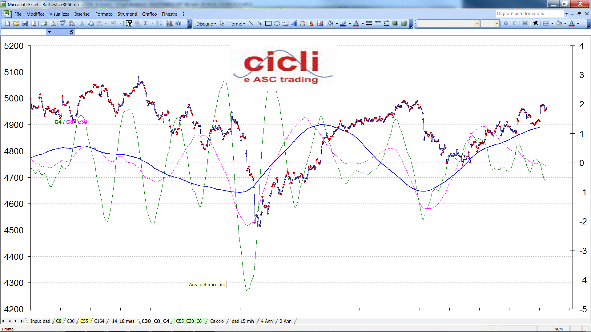The width and height of the screenshot is (591, 332).
Task: Choose the Select Objects arrow pointer
Action: (222, 24)
